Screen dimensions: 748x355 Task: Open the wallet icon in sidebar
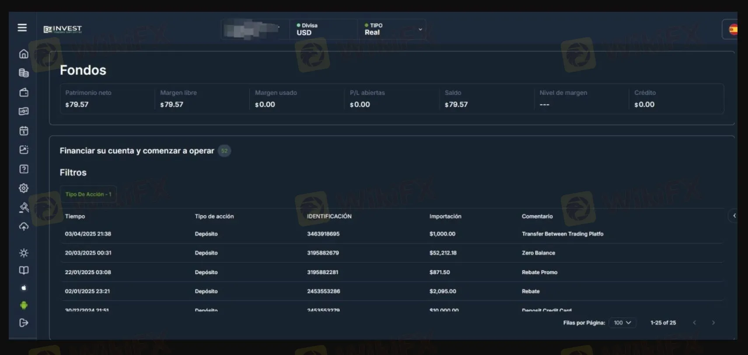pos(24,92)
